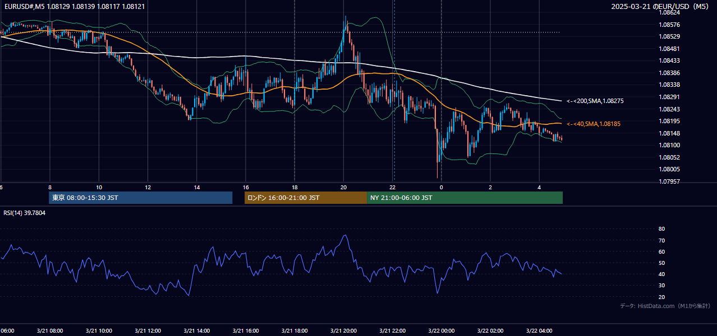Click price axis value 1.08386
The height and width of the screenshot is (336, 717).
coord(669,73)
